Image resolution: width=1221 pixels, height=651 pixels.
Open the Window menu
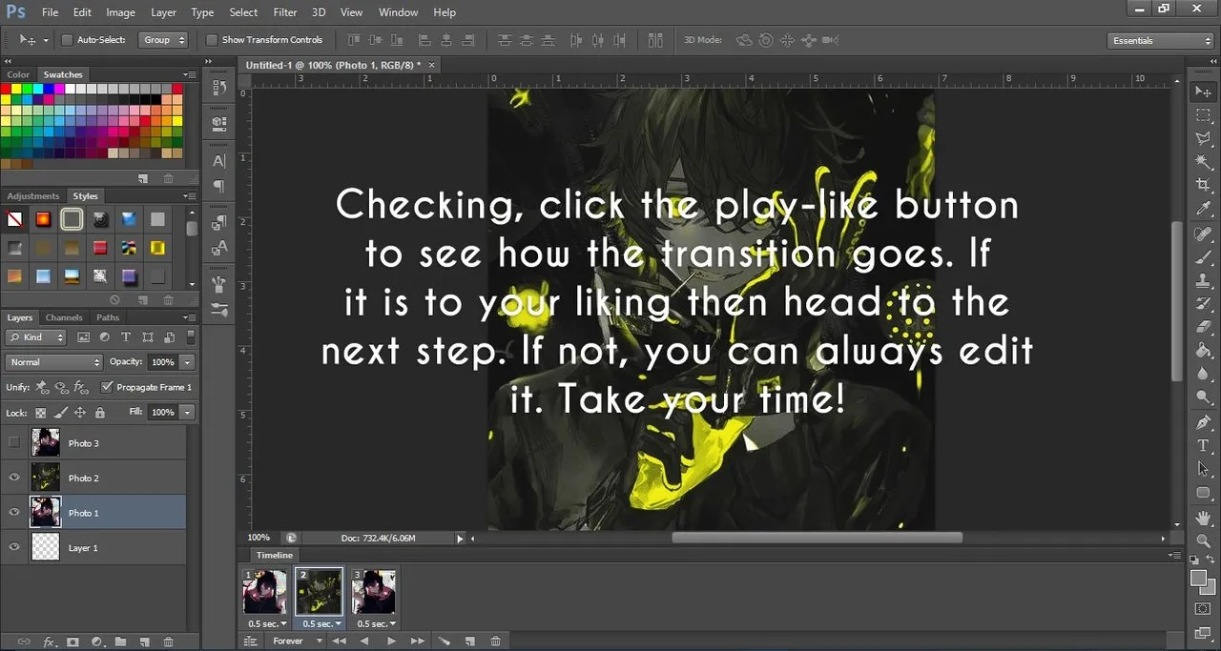click(x=398, y=12)
